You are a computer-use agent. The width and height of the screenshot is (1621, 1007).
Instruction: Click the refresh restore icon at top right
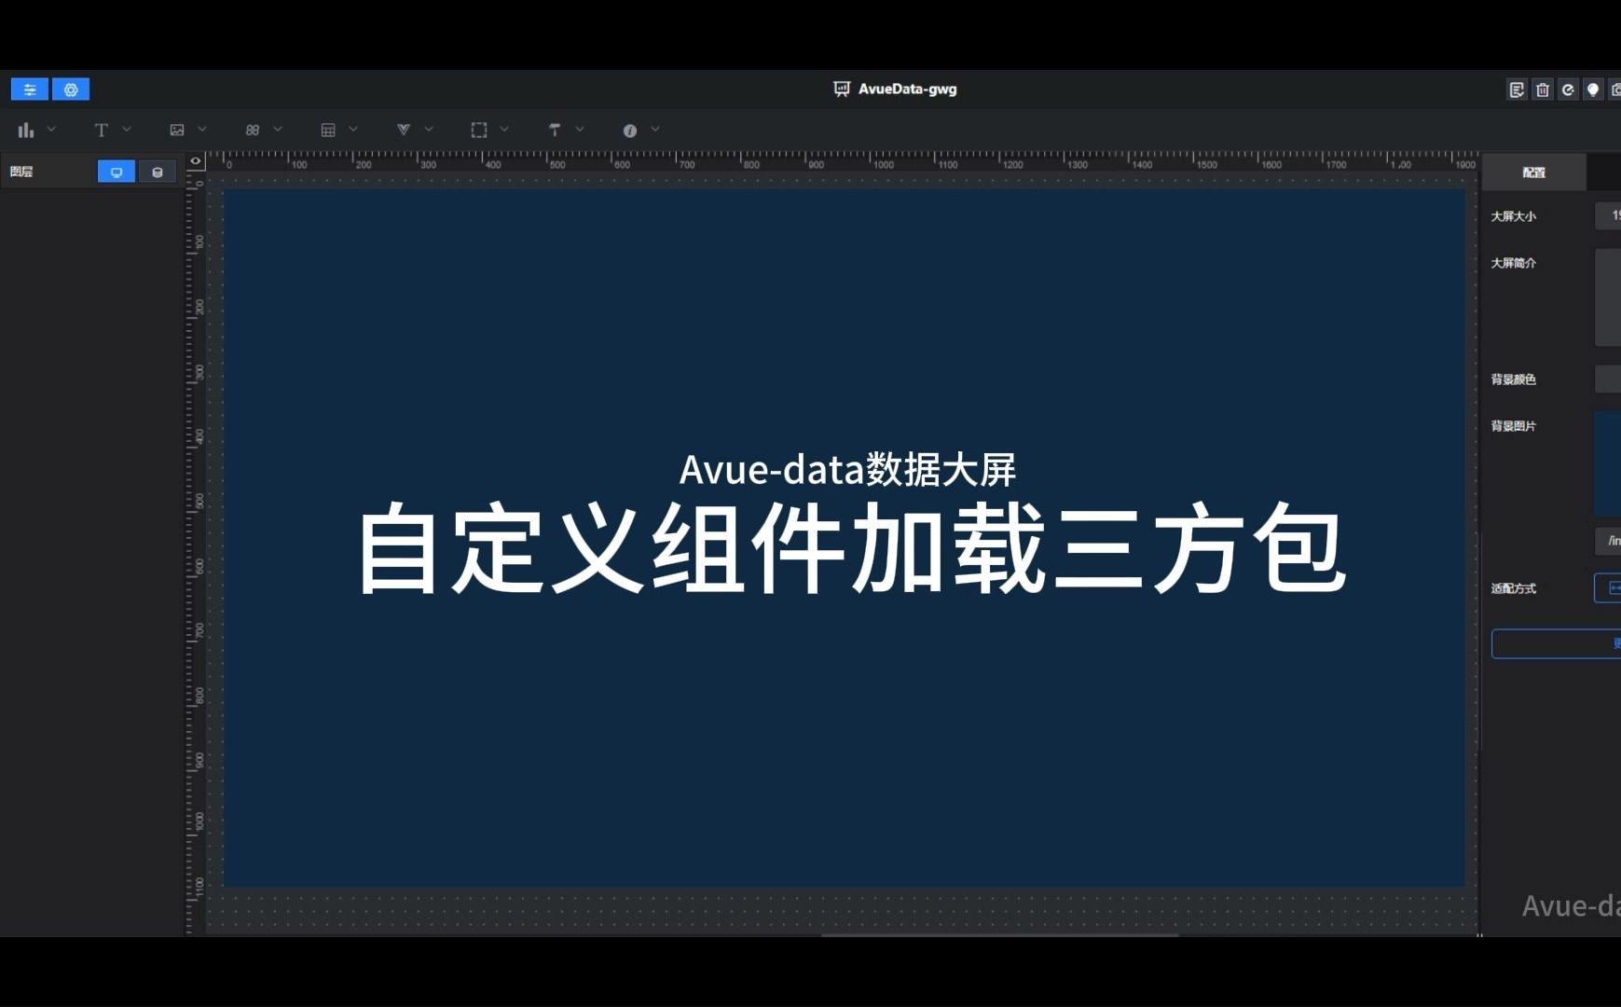(1568, 90)
